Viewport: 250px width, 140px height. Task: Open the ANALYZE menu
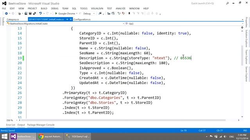(121, 9)
